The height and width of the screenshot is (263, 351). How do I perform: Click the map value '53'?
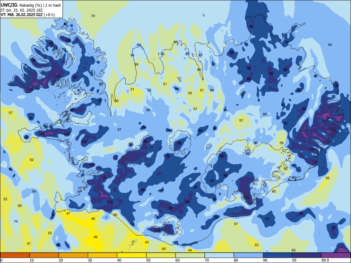257,245
